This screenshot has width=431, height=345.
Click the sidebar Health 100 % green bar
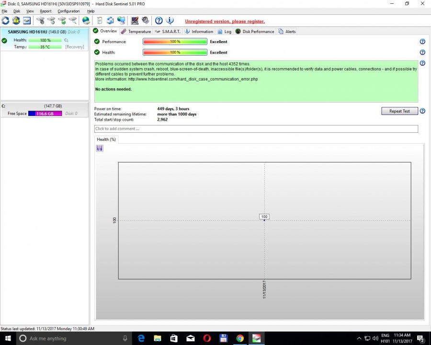45,40
